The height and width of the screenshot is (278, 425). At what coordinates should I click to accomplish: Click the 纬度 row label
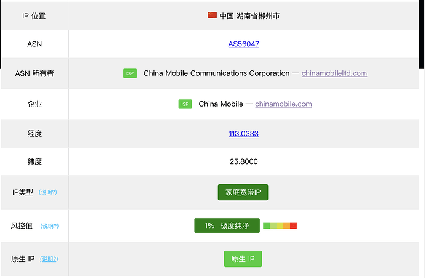click(x=34, y=161)
